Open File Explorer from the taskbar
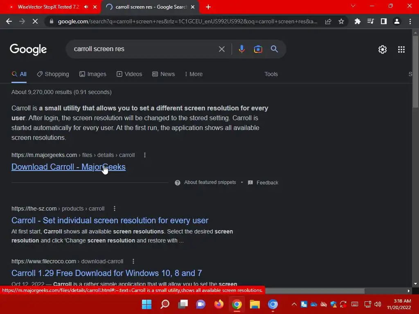 (255, 304)
